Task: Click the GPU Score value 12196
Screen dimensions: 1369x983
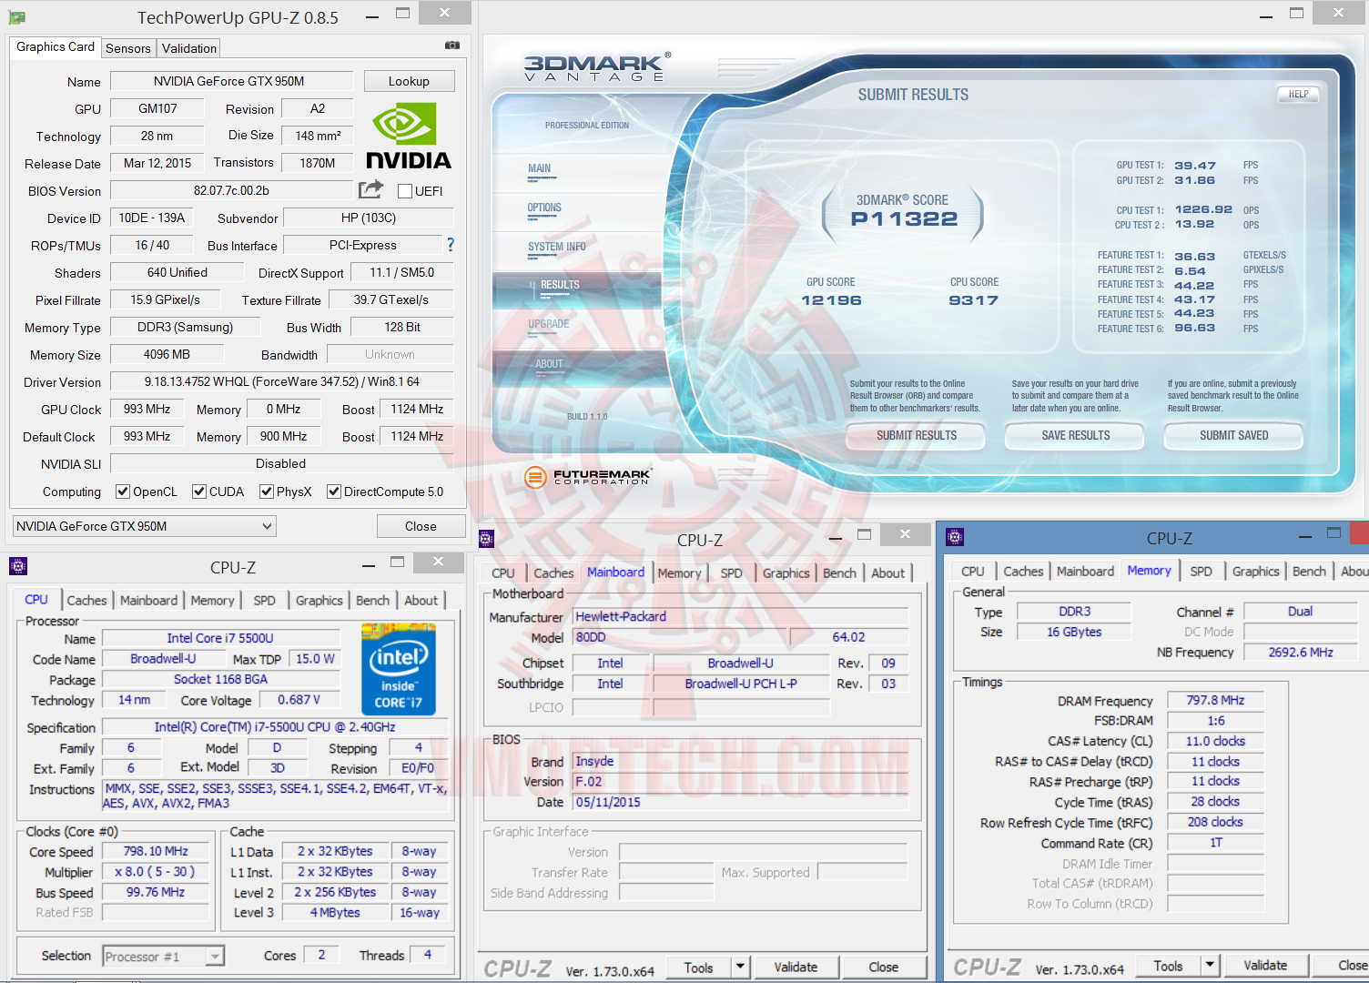Action: pyautogui.click(x=831, y=300)
